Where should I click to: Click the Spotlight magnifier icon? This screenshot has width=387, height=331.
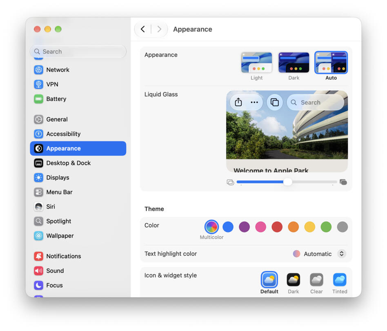(38, 221)
